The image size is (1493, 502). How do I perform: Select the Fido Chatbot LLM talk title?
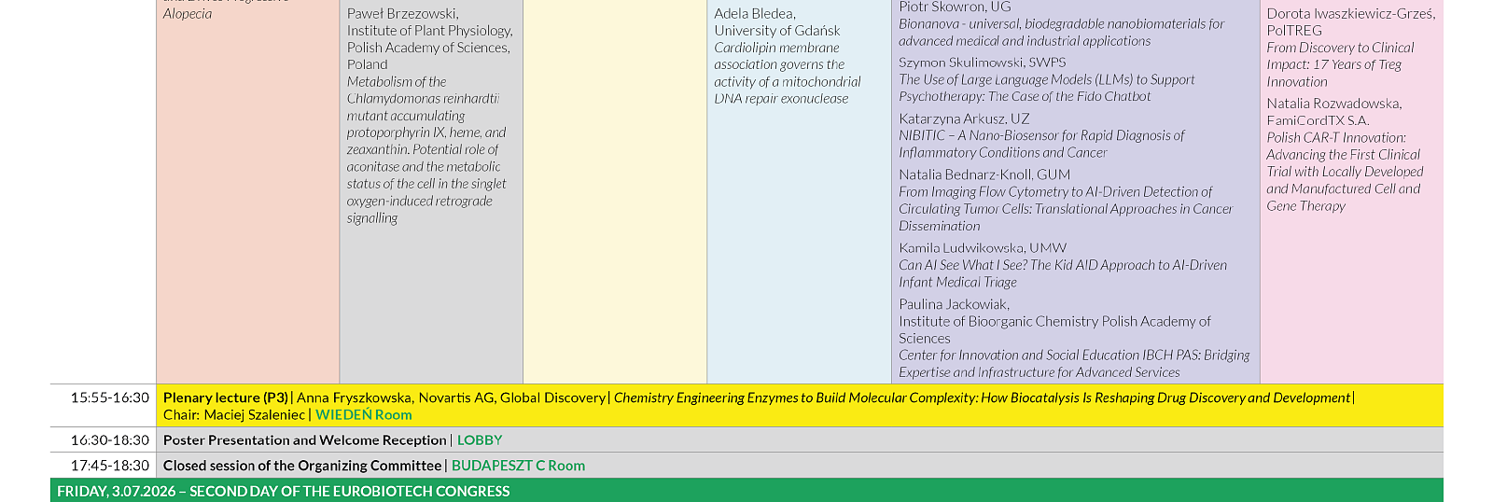click(x=1046, y=89)
